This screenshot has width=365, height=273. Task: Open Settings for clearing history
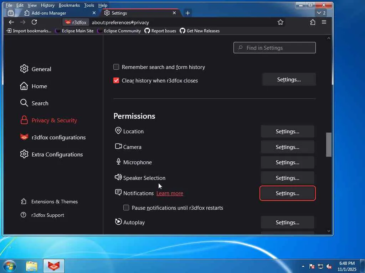click(x=289, y=80)
